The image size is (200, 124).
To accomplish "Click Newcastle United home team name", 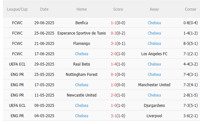I will [81, 95].
